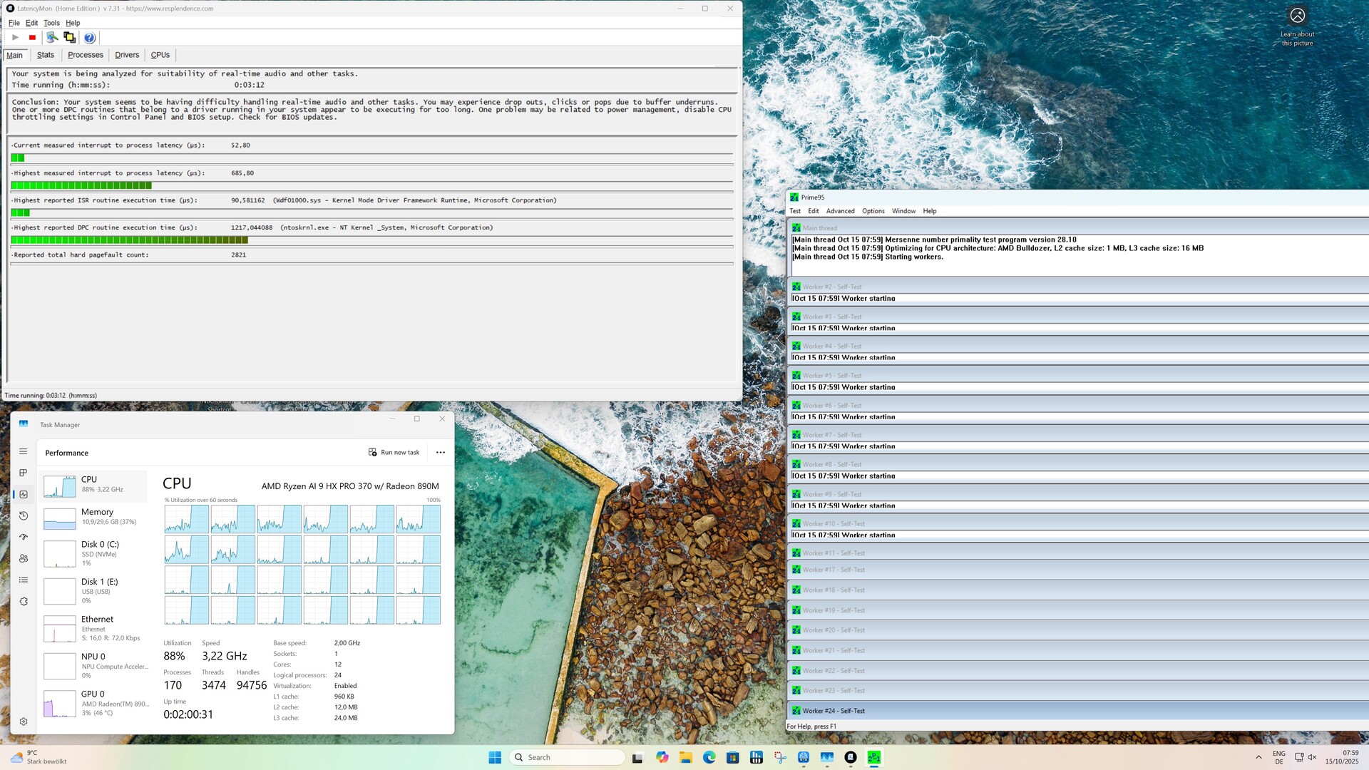Open LatencyMon Tools menu
This screenshot has height=770, width=1369.
51,23
